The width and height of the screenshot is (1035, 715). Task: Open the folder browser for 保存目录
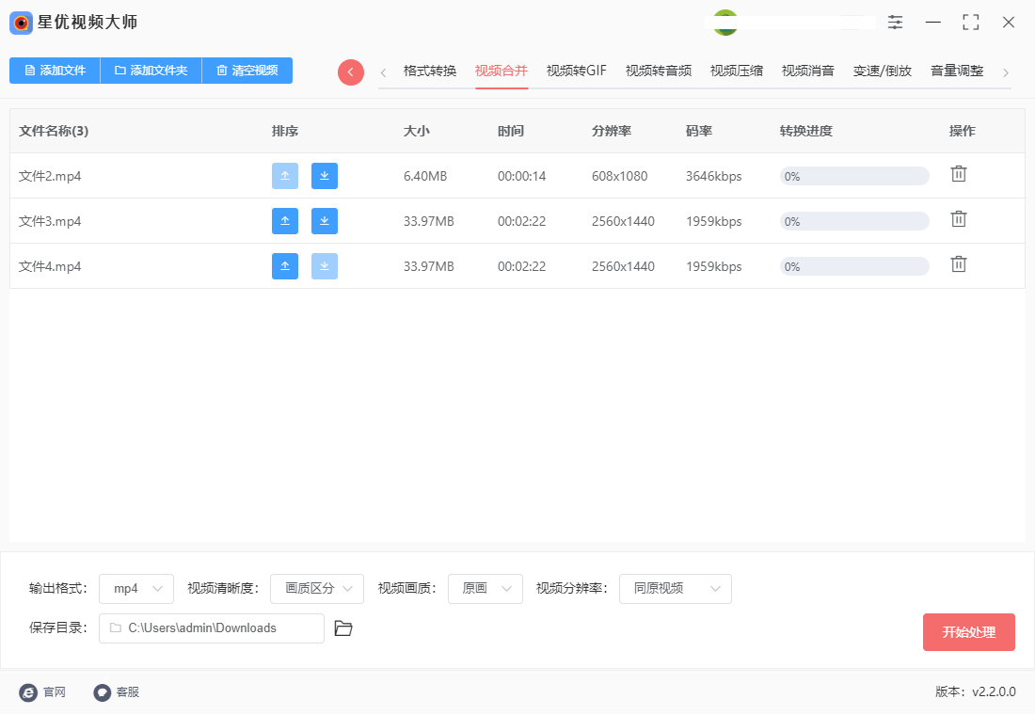[x=342, y=628]
